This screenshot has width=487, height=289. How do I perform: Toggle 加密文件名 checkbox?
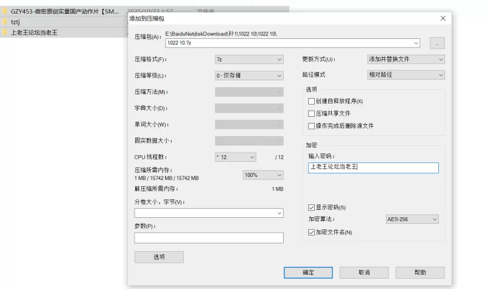[312, 232]
